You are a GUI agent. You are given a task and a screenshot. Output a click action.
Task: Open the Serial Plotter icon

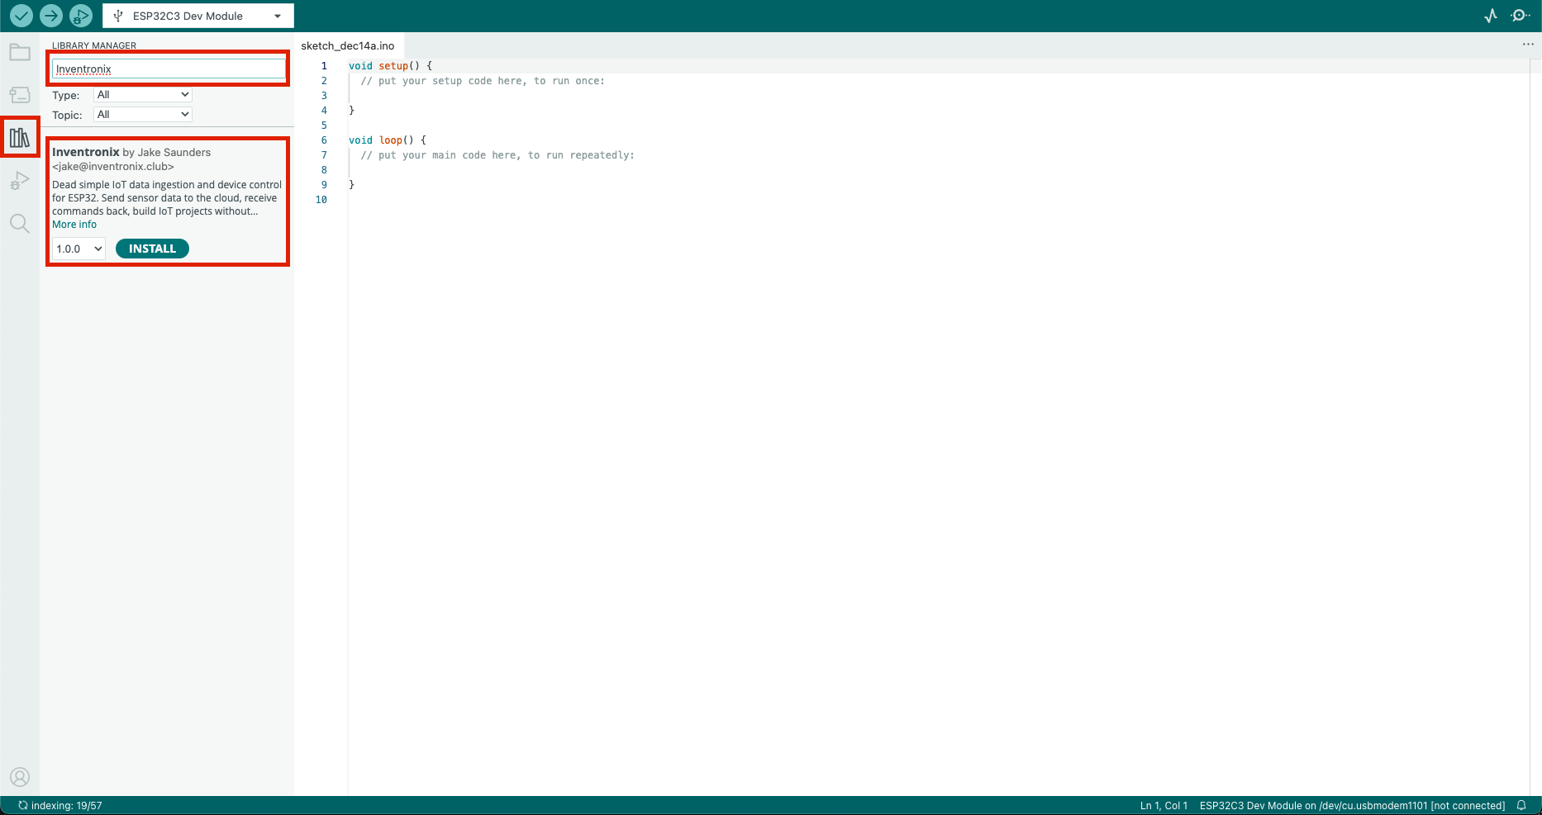1490,15
